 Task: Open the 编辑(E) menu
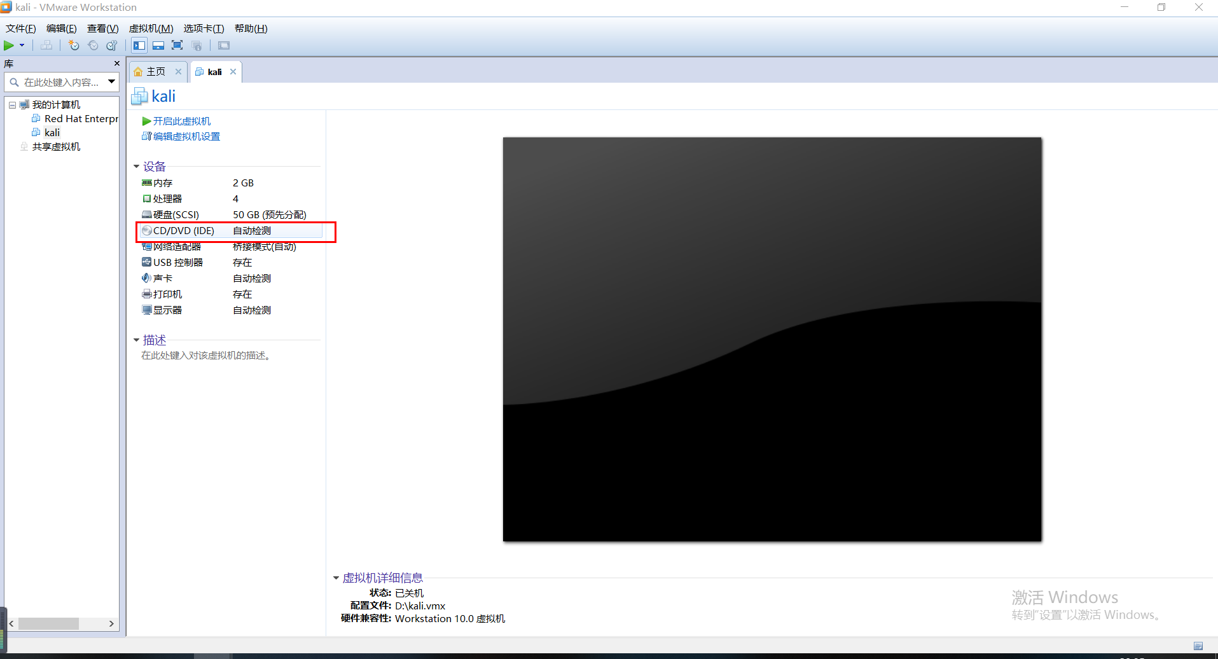[62, 29]
